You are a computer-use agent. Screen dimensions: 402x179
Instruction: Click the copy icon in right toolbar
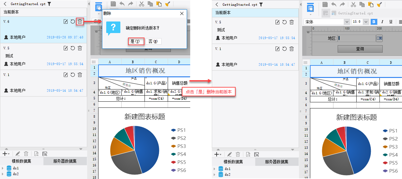coord(362,4)
